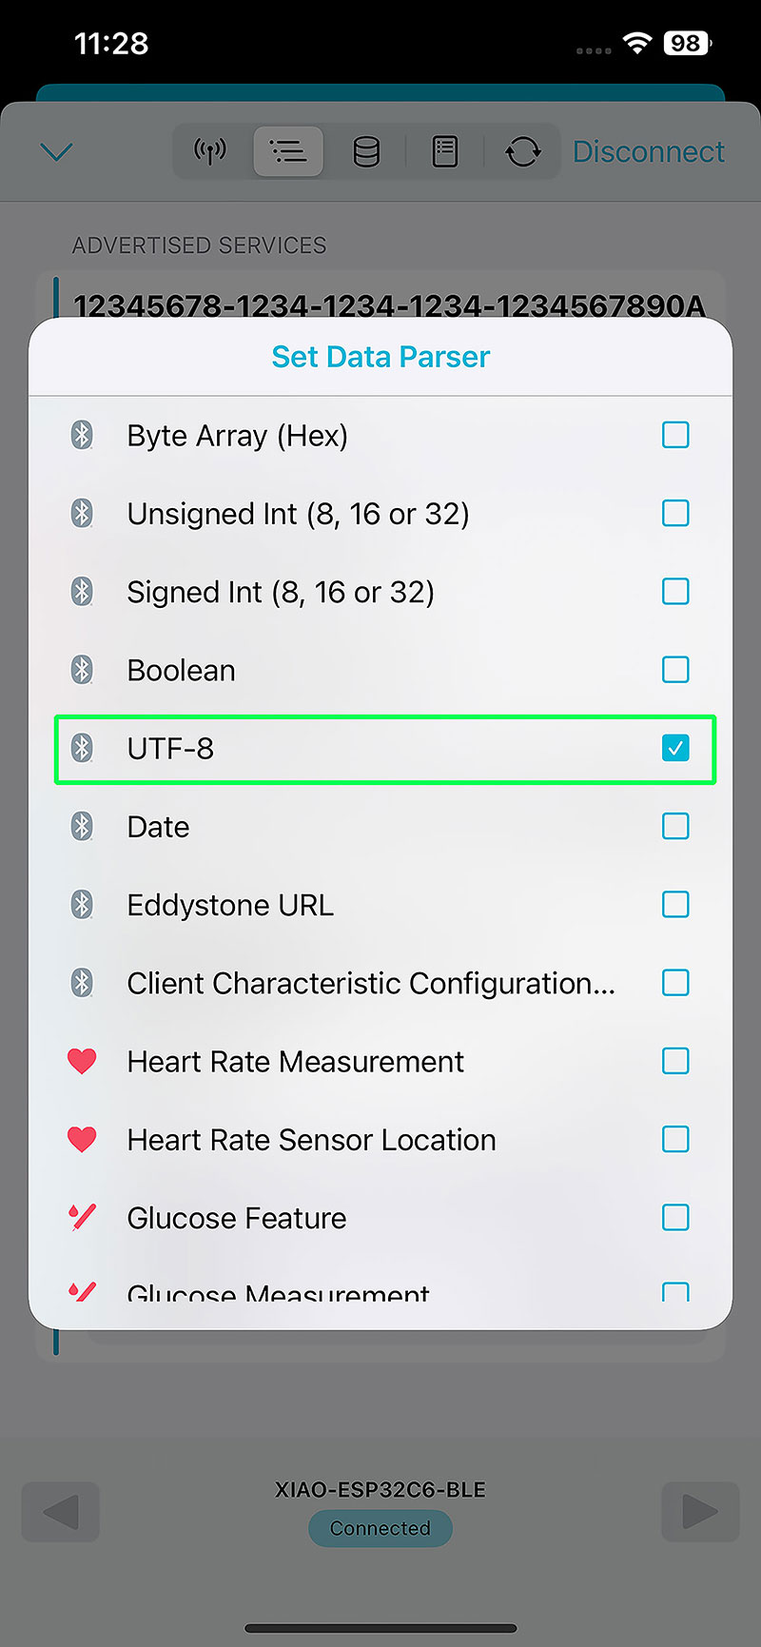Tap the Bluetooth icon next to Boolean
Viewport: 761px width, 1647px height.
coord(83,670)
